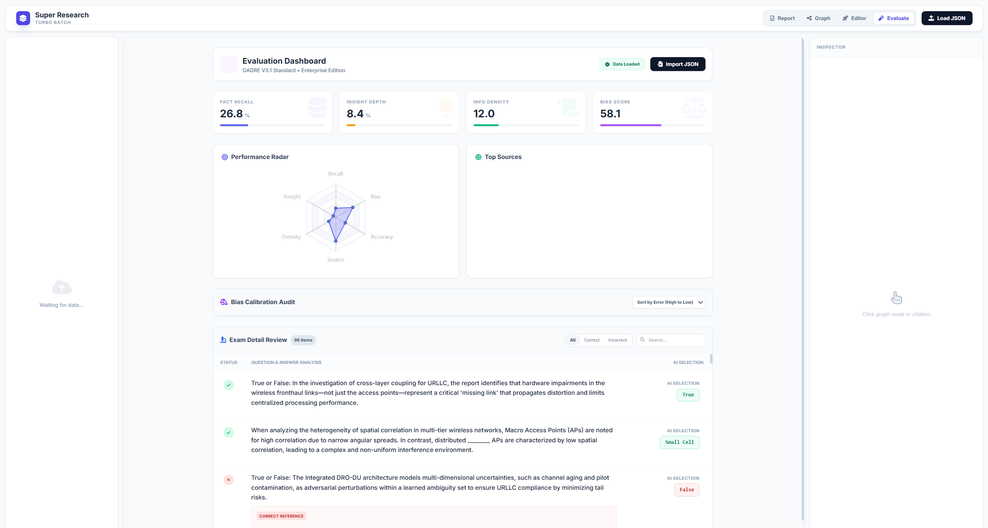The image size is (988, 528).
Task: Click the Import JSON button
Action: click(x=677, y=64)
